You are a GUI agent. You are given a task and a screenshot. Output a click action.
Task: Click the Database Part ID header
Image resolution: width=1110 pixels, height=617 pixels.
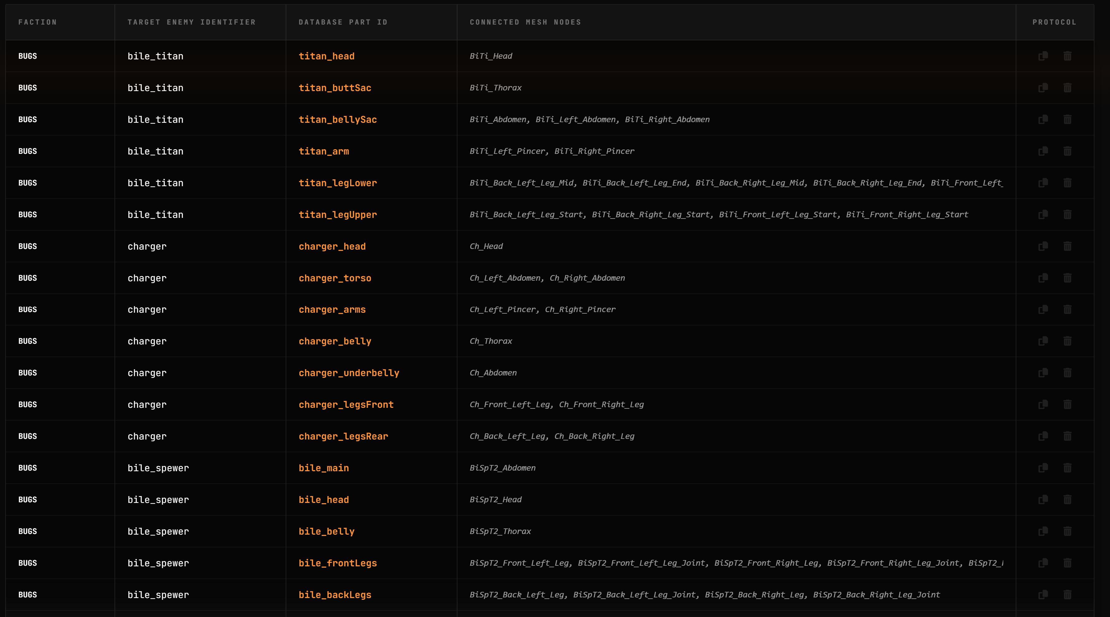343,22
